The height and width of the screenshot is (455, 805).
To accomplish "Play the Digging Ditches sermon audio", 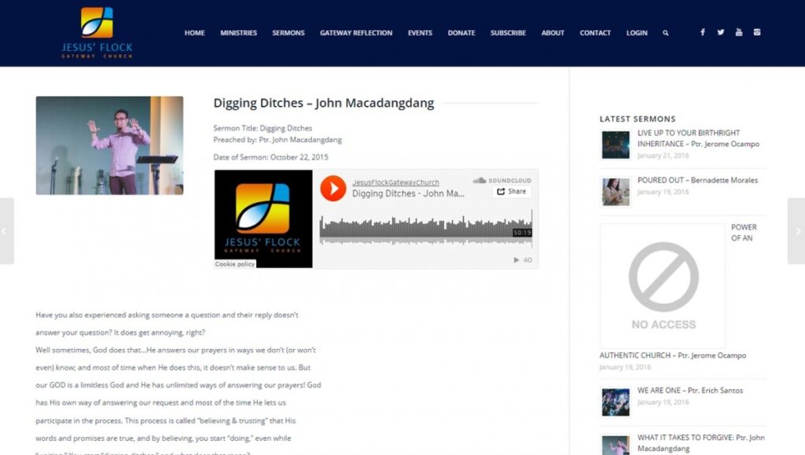I will 333,188.
